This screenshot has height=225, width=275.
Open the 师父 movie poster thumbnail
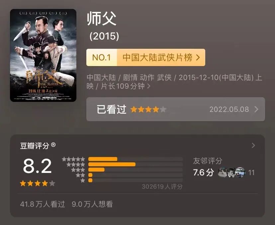coord(43,55)
